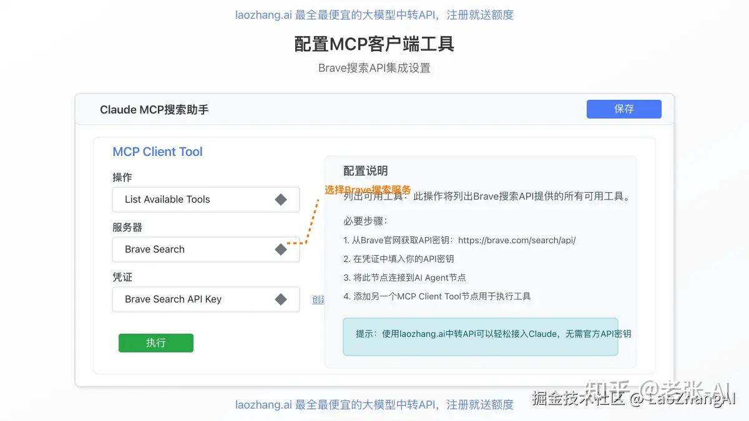Screen dimensions: 749x421
Task: Click the partially hidden 创建 link beside credentials
Action: [x=318, y=299]
